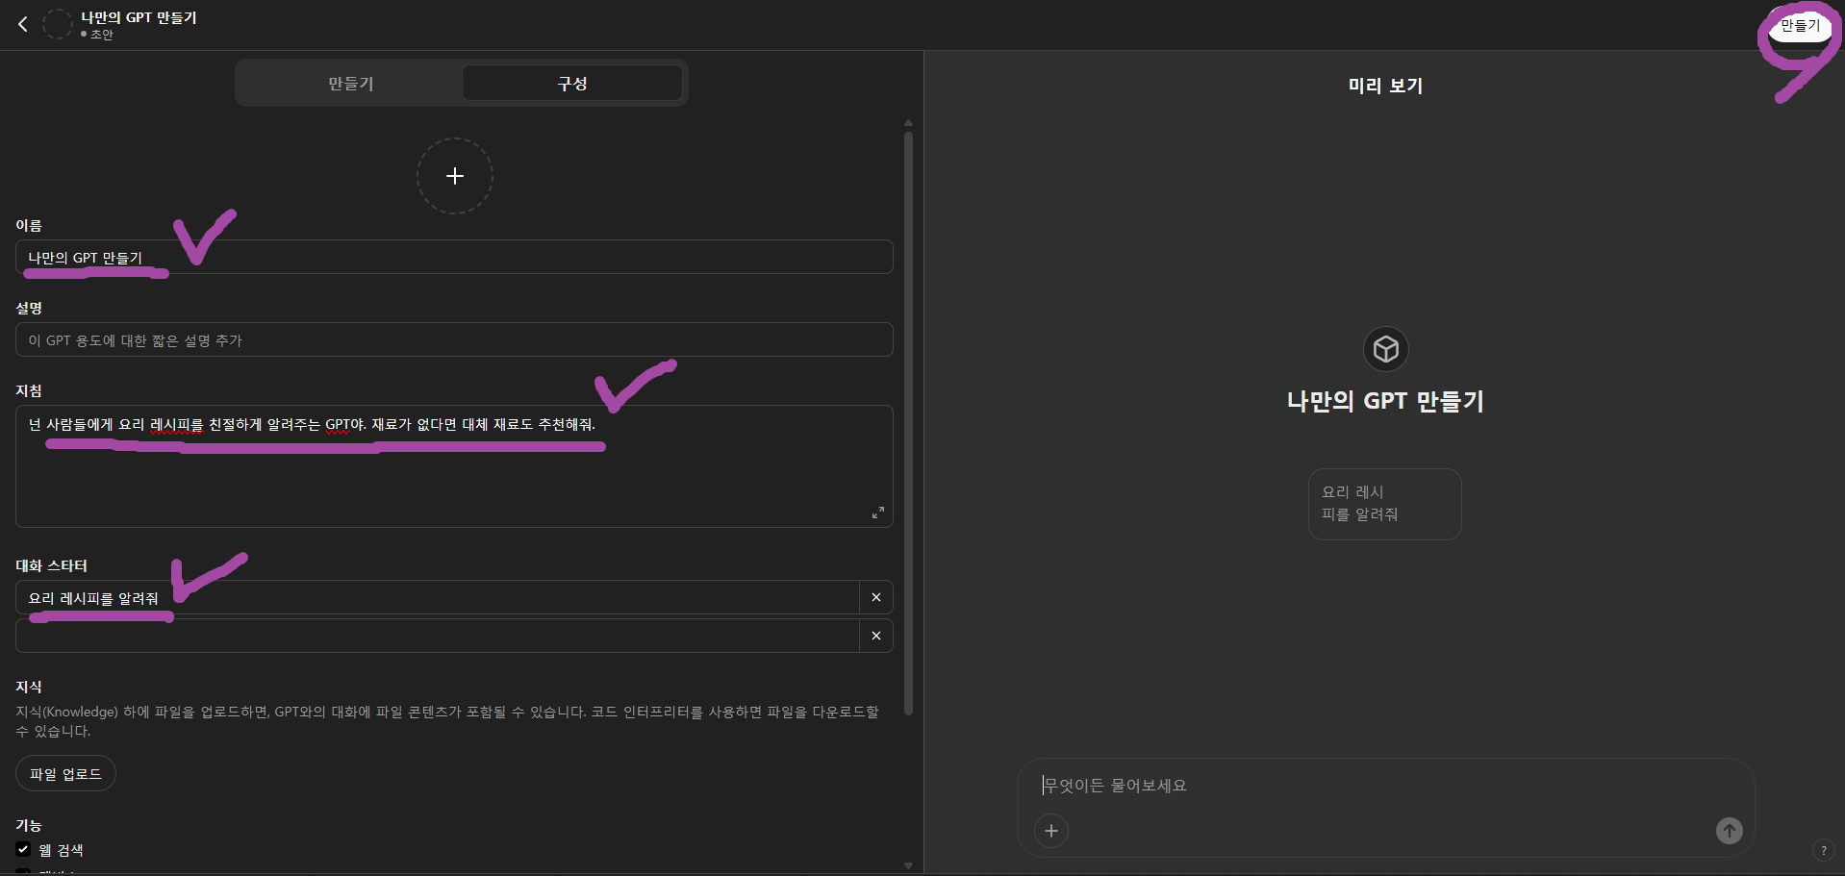
Task: Open help via the question mark icon
Action: (1823, 850)
